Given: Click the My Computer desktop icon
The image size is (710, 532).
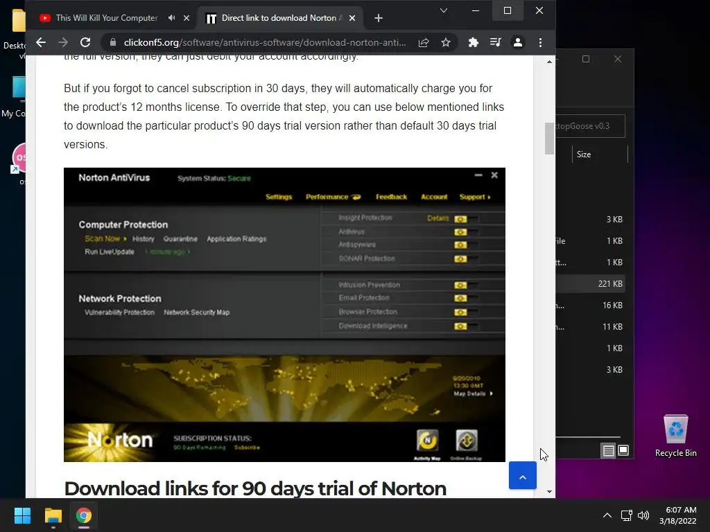Looking at the screenshot, I should [19, 88].
